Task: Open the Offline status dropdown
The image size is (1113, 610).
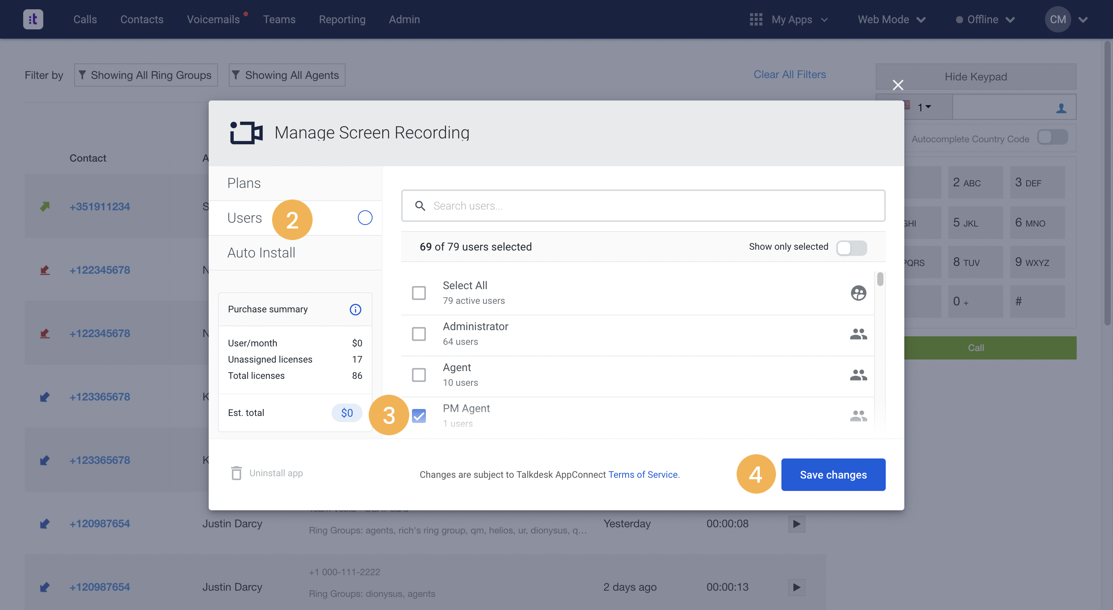Action: (x=985, y=19)
